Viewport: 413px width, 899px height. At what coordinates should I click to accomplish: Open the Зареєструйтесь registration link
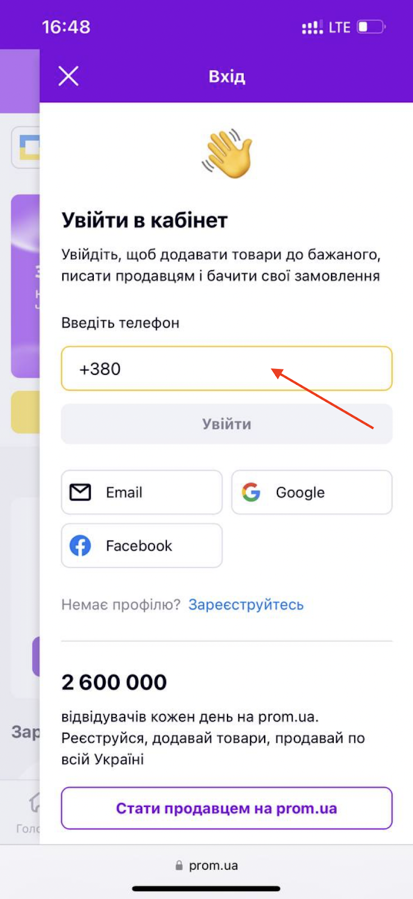tap(246, 605)
